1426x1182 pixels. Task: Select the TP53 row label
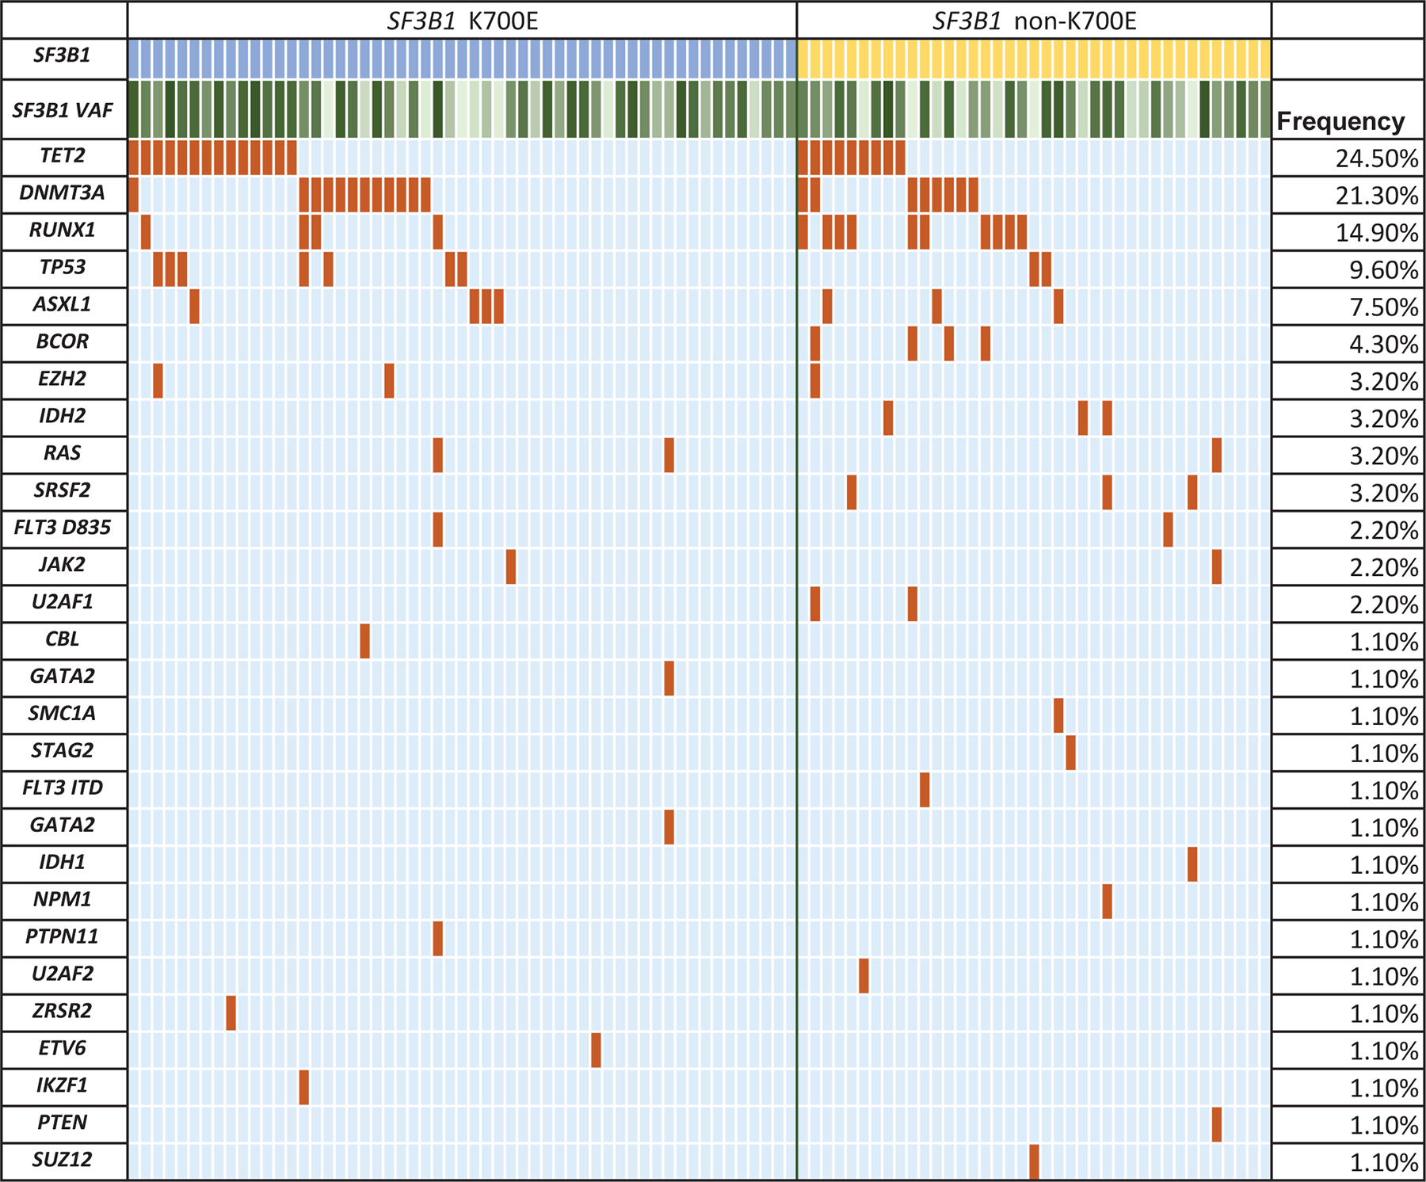pos(63,267)
